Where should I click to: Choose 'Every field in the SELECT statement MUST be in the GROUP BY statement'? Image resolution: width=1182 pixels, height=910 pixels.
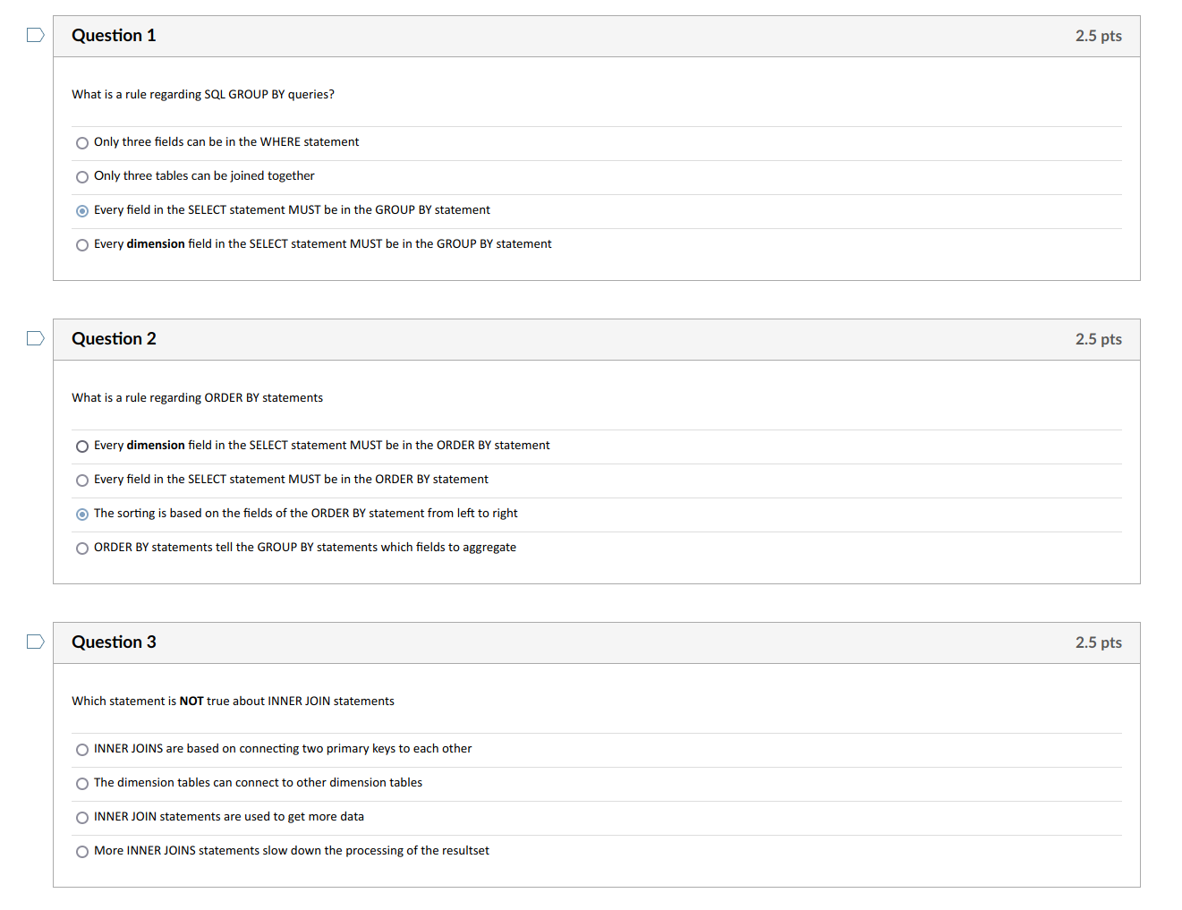[81, 210]
